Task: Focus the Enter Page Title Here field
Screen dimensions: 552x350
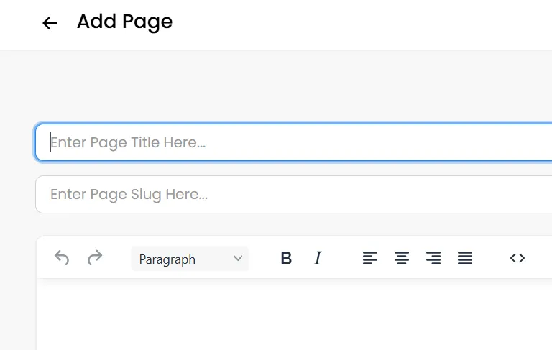Action: pyautogui.click(x=293, y=142)
